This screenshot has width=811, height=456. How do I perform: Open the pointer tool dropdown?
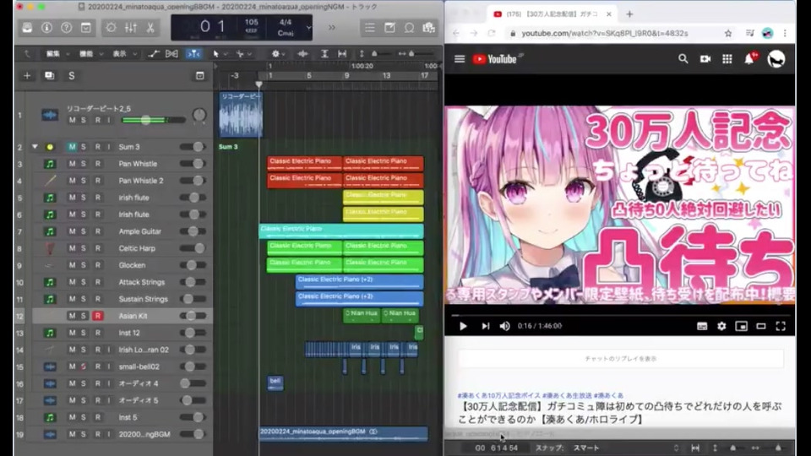(220, 54)
